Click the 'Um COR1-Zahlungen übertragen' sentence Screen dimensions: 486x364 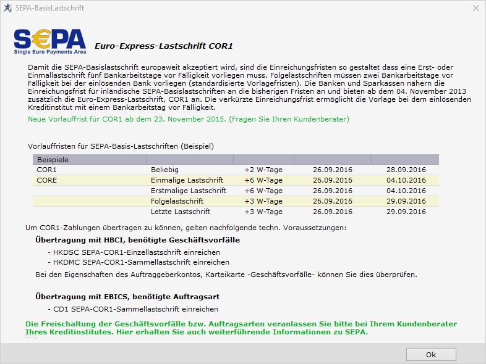pyautogui.click(x=186, y=228)
